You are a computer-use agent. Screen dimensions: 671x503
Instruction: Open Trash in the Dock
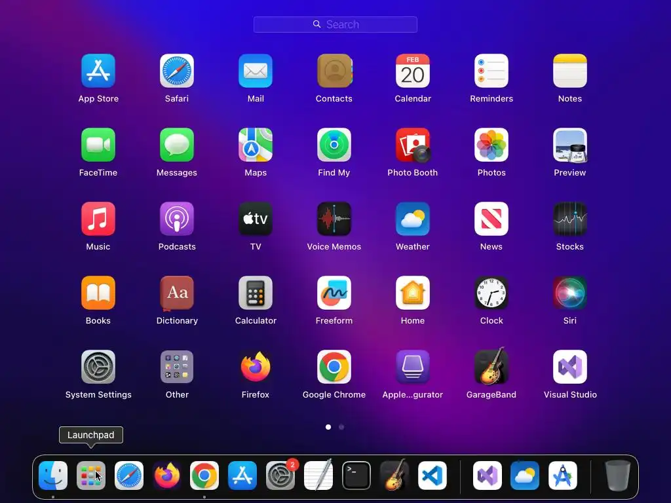coord(617,475)
